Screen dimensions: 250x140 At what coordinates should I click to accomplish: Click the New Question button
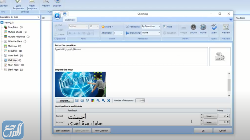(x=101, y=130)
